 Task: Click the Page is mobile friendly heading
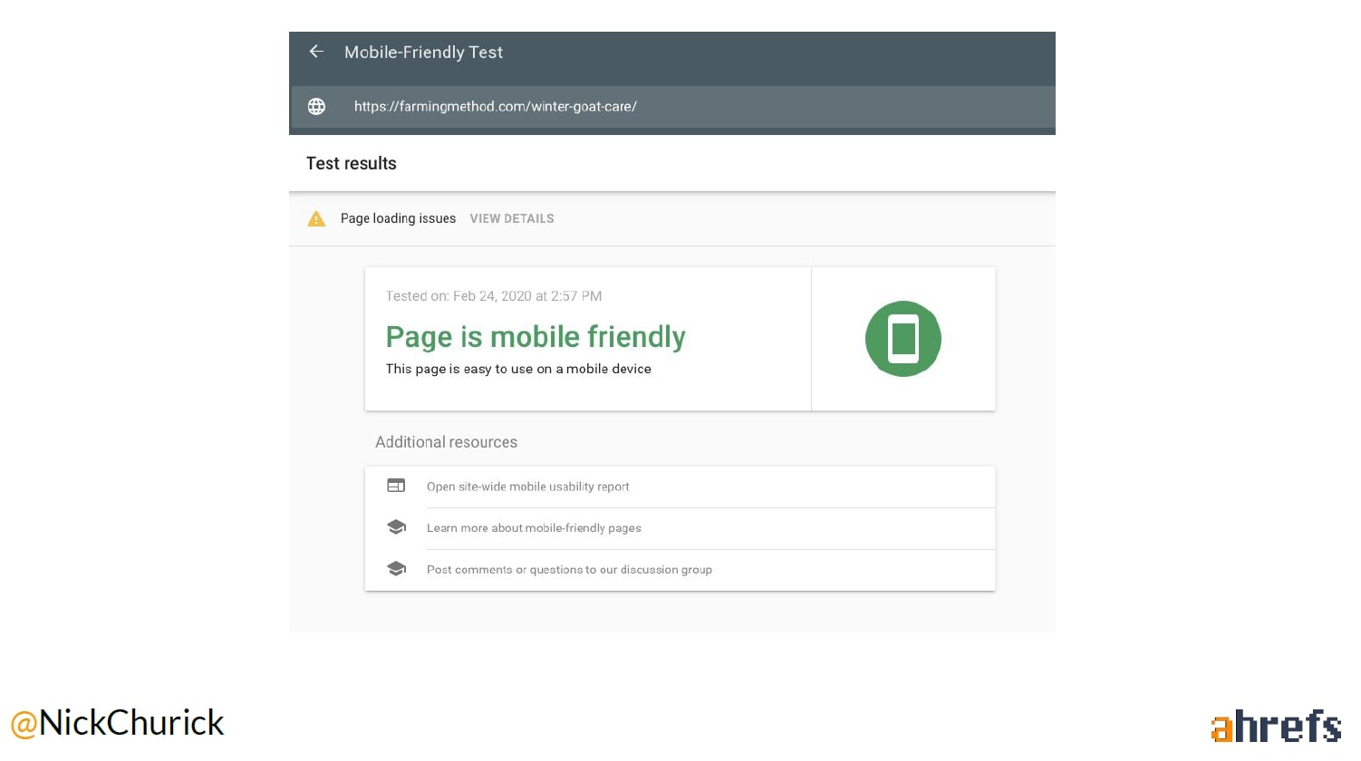[536, 337]
